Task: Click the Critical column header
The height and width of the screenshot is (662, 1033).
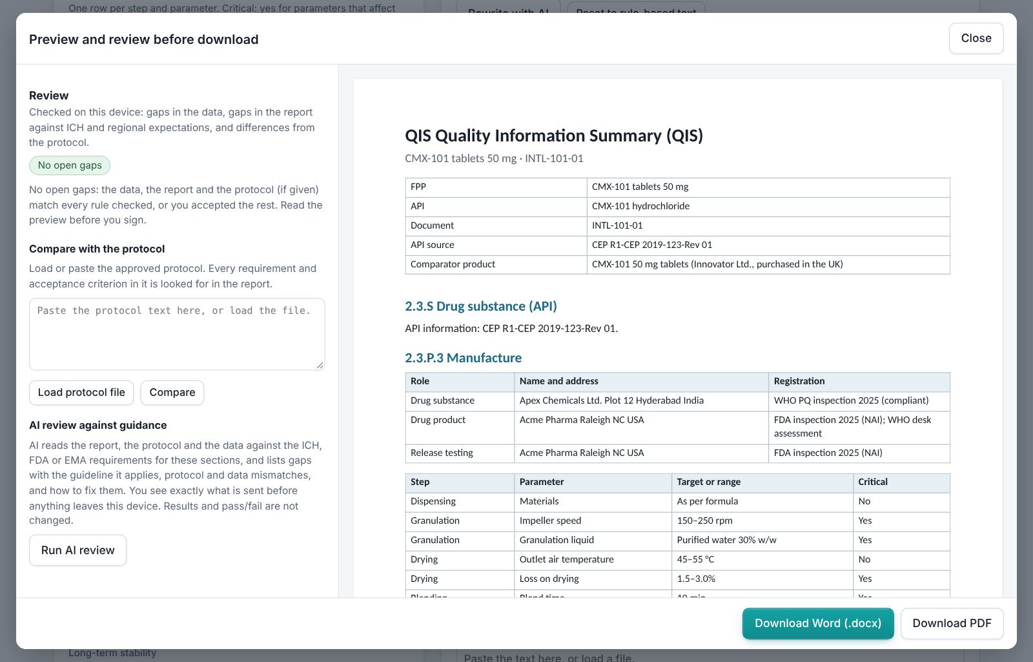Action: click(901, 482)
